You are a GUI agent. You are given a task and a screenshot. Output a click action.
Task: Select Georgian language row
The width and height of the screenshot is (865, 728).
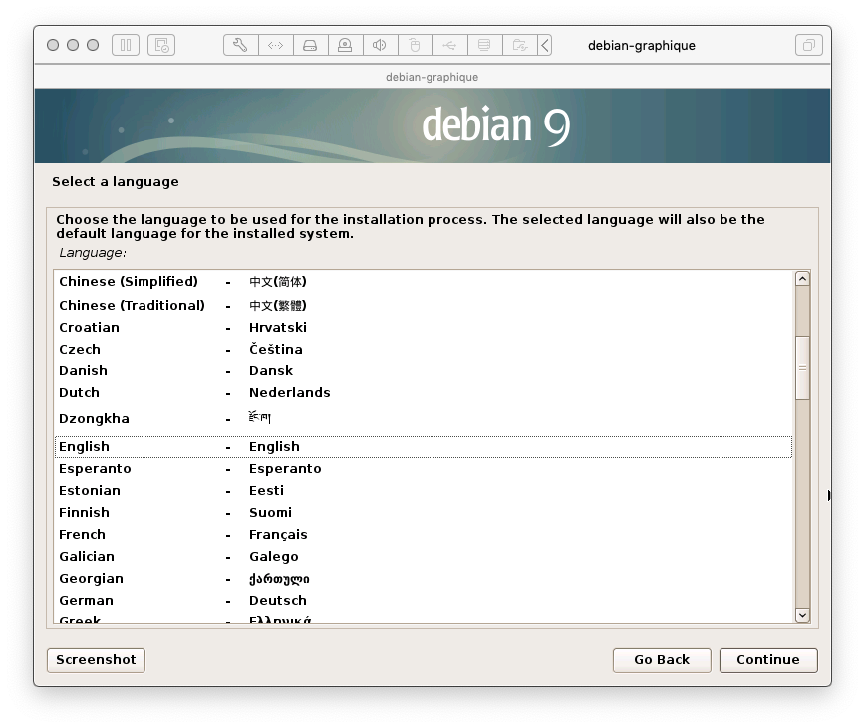click(424, 579)
